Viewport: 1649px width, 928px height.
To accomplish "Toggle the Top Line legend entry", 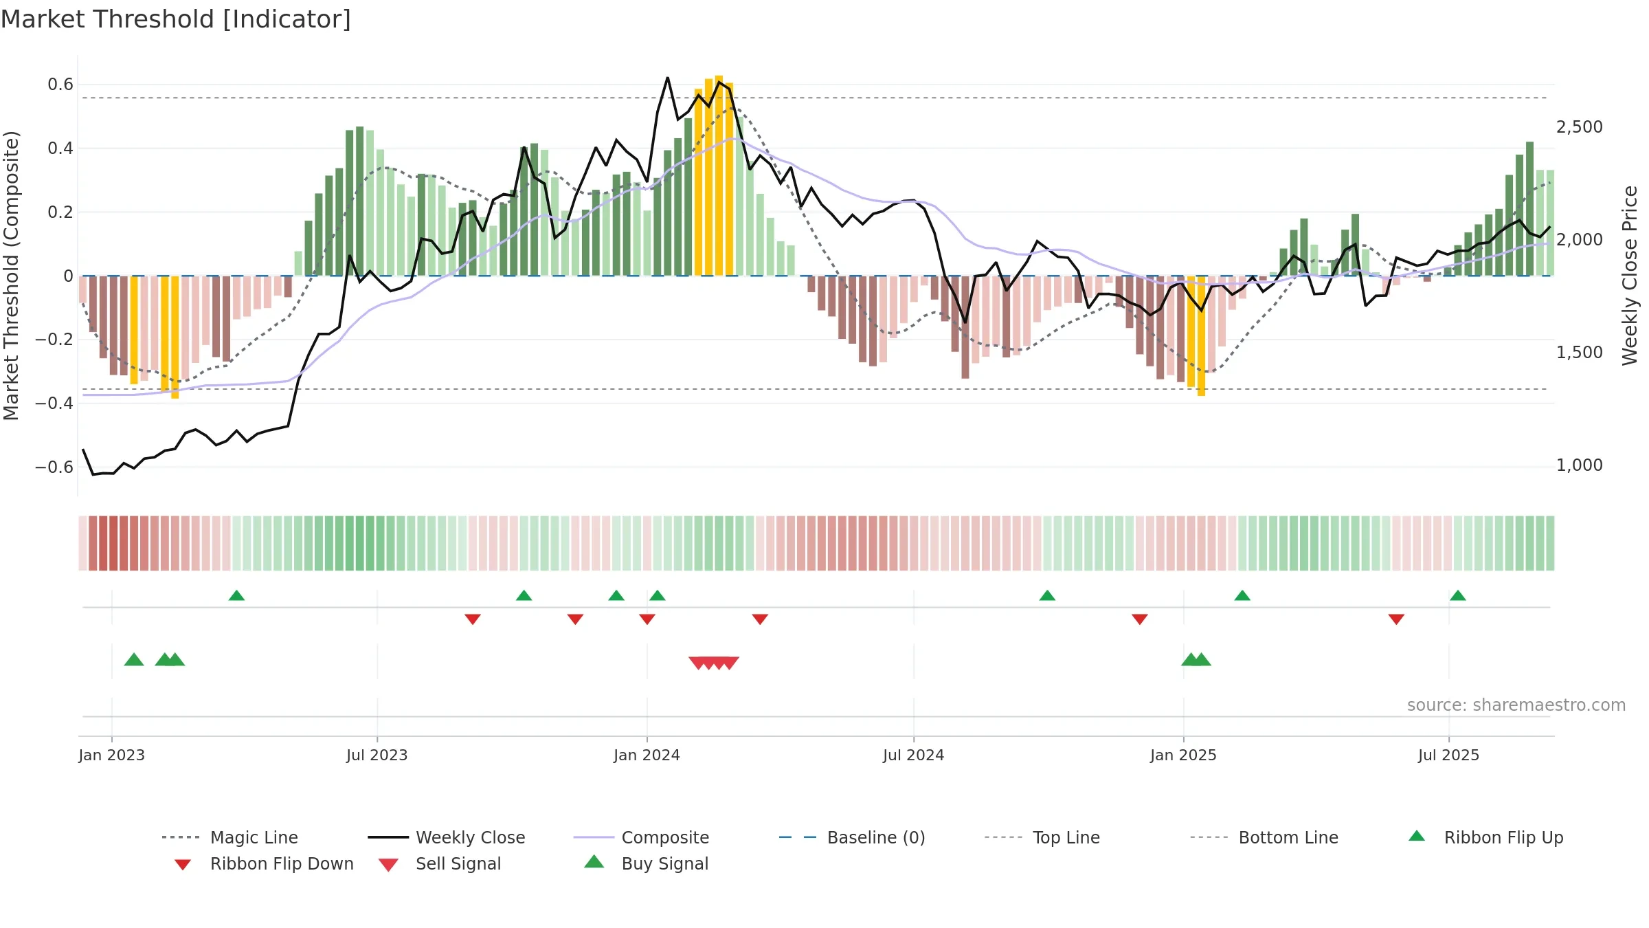I will [x=1042, y=837].
